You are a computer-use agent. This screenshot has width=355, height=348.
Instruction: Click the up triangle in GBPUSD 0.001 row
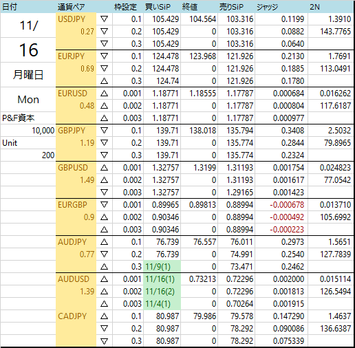tap(104, 168)
